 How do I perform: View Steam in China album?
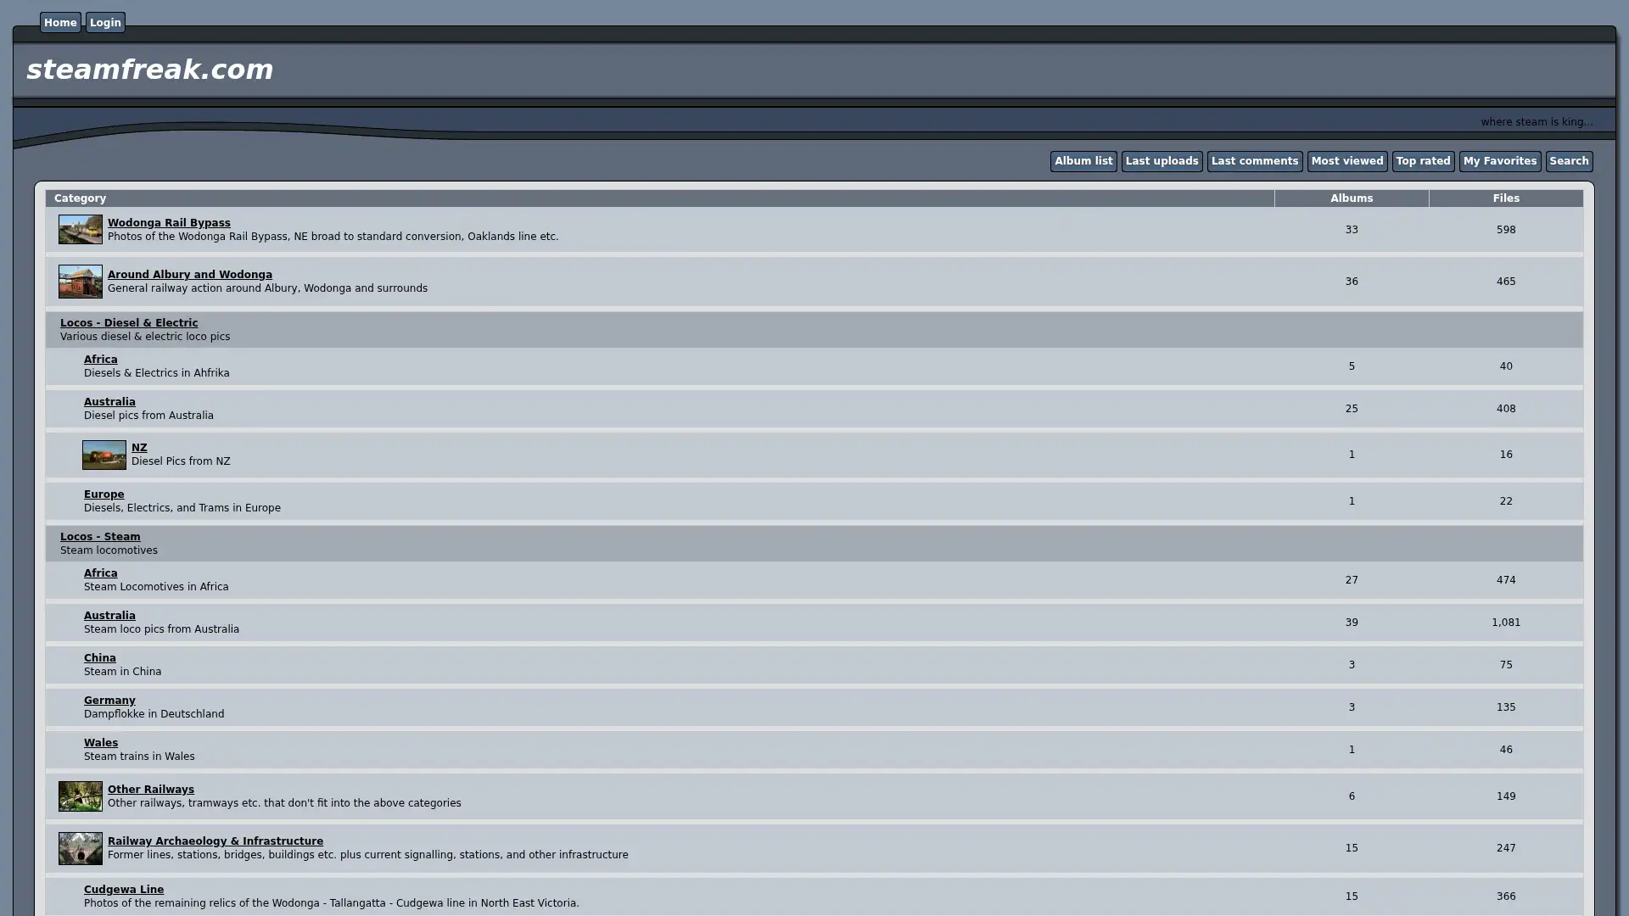pyautogui.click(x=99, y=657)
